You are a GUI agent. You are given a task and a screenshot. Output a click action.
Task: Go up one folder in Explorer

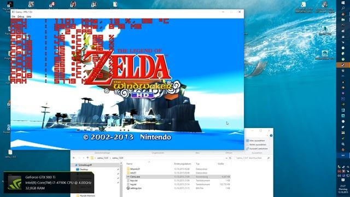87,158
